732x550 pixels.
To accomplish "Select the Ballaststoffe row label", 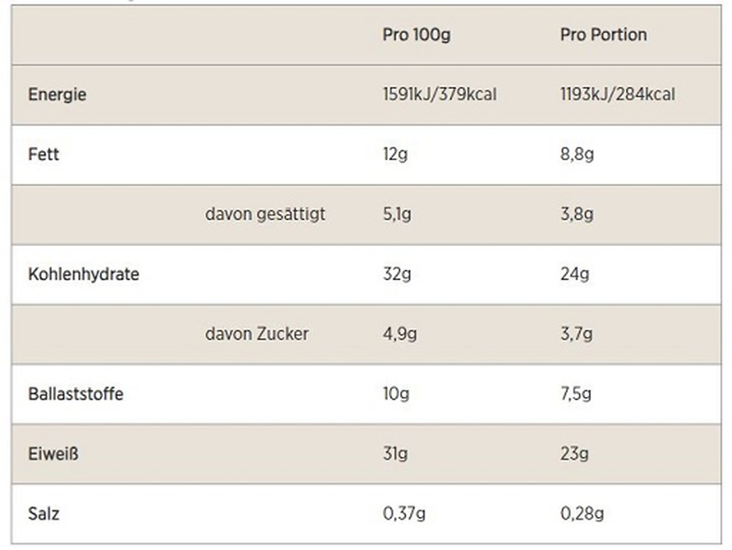I will [x=76, y=394].
